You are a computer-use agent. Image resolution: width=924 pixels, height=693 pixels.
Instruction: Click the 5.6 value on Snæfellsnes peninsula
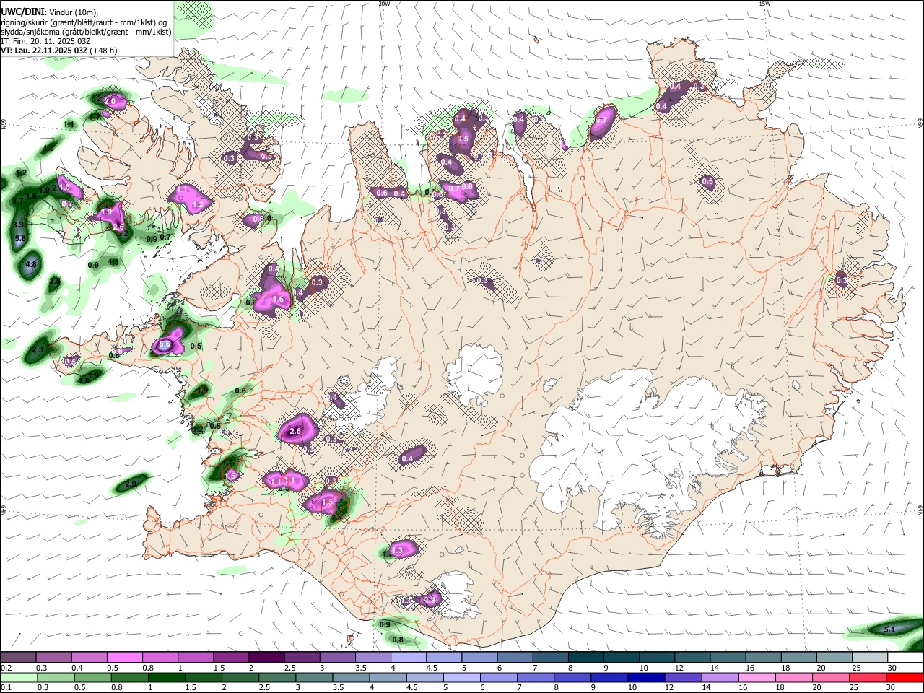coord(165,345)
